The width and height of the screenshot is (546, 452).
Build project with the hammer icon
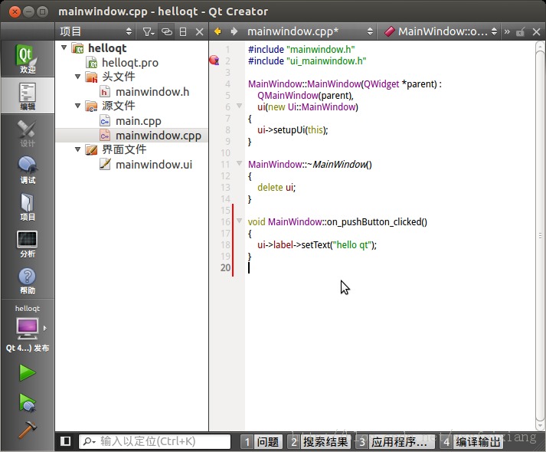tap(27, 430)
